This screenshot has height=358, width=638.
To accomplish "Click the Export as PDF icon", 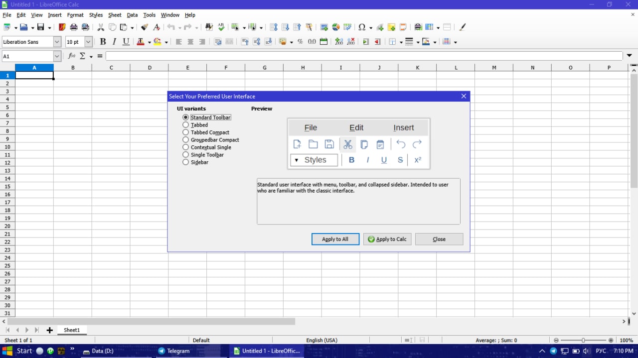I will 62,27.
